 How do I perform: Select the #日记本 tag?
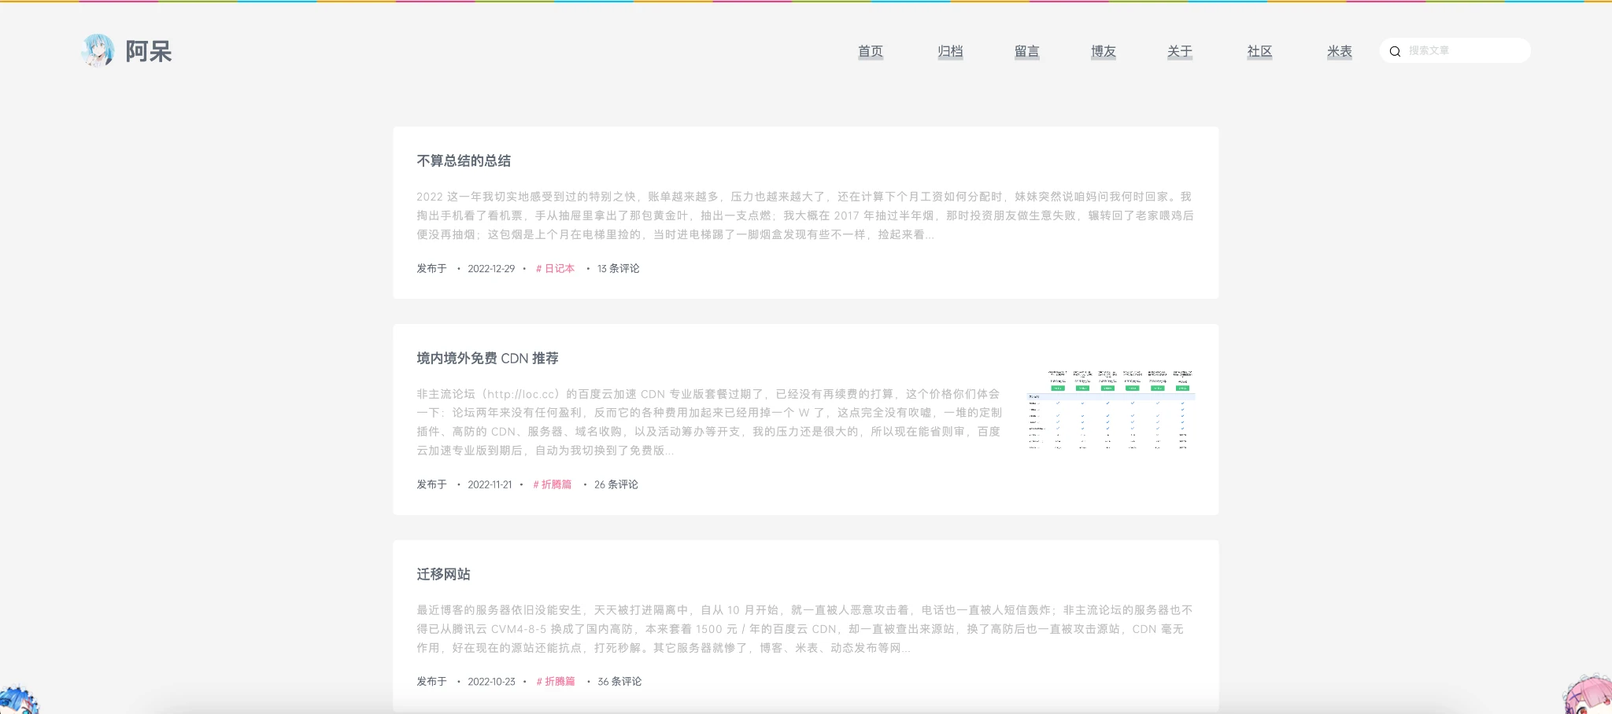pos(555,268)
